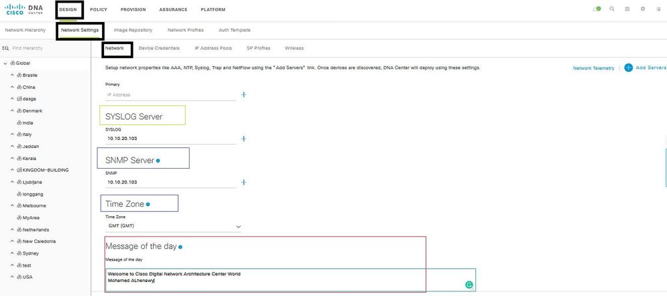Expand the dasga building node
This screenshot has height=296, width=667.
(12, 99)
